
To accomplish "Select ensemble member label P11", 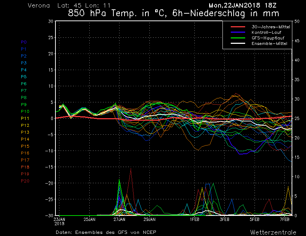I will pyautogui.click(x=25, y=119).
